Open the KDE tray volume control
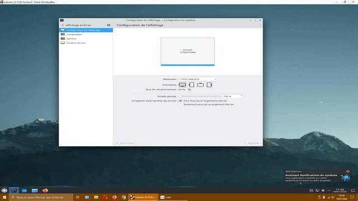Screen dimensions: 358x201 pos(323,190)
